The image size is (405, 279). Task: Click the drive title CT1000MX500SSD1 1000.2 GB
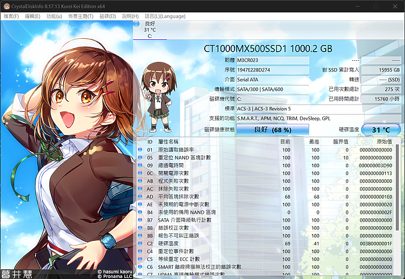click(x=268, y=48)
